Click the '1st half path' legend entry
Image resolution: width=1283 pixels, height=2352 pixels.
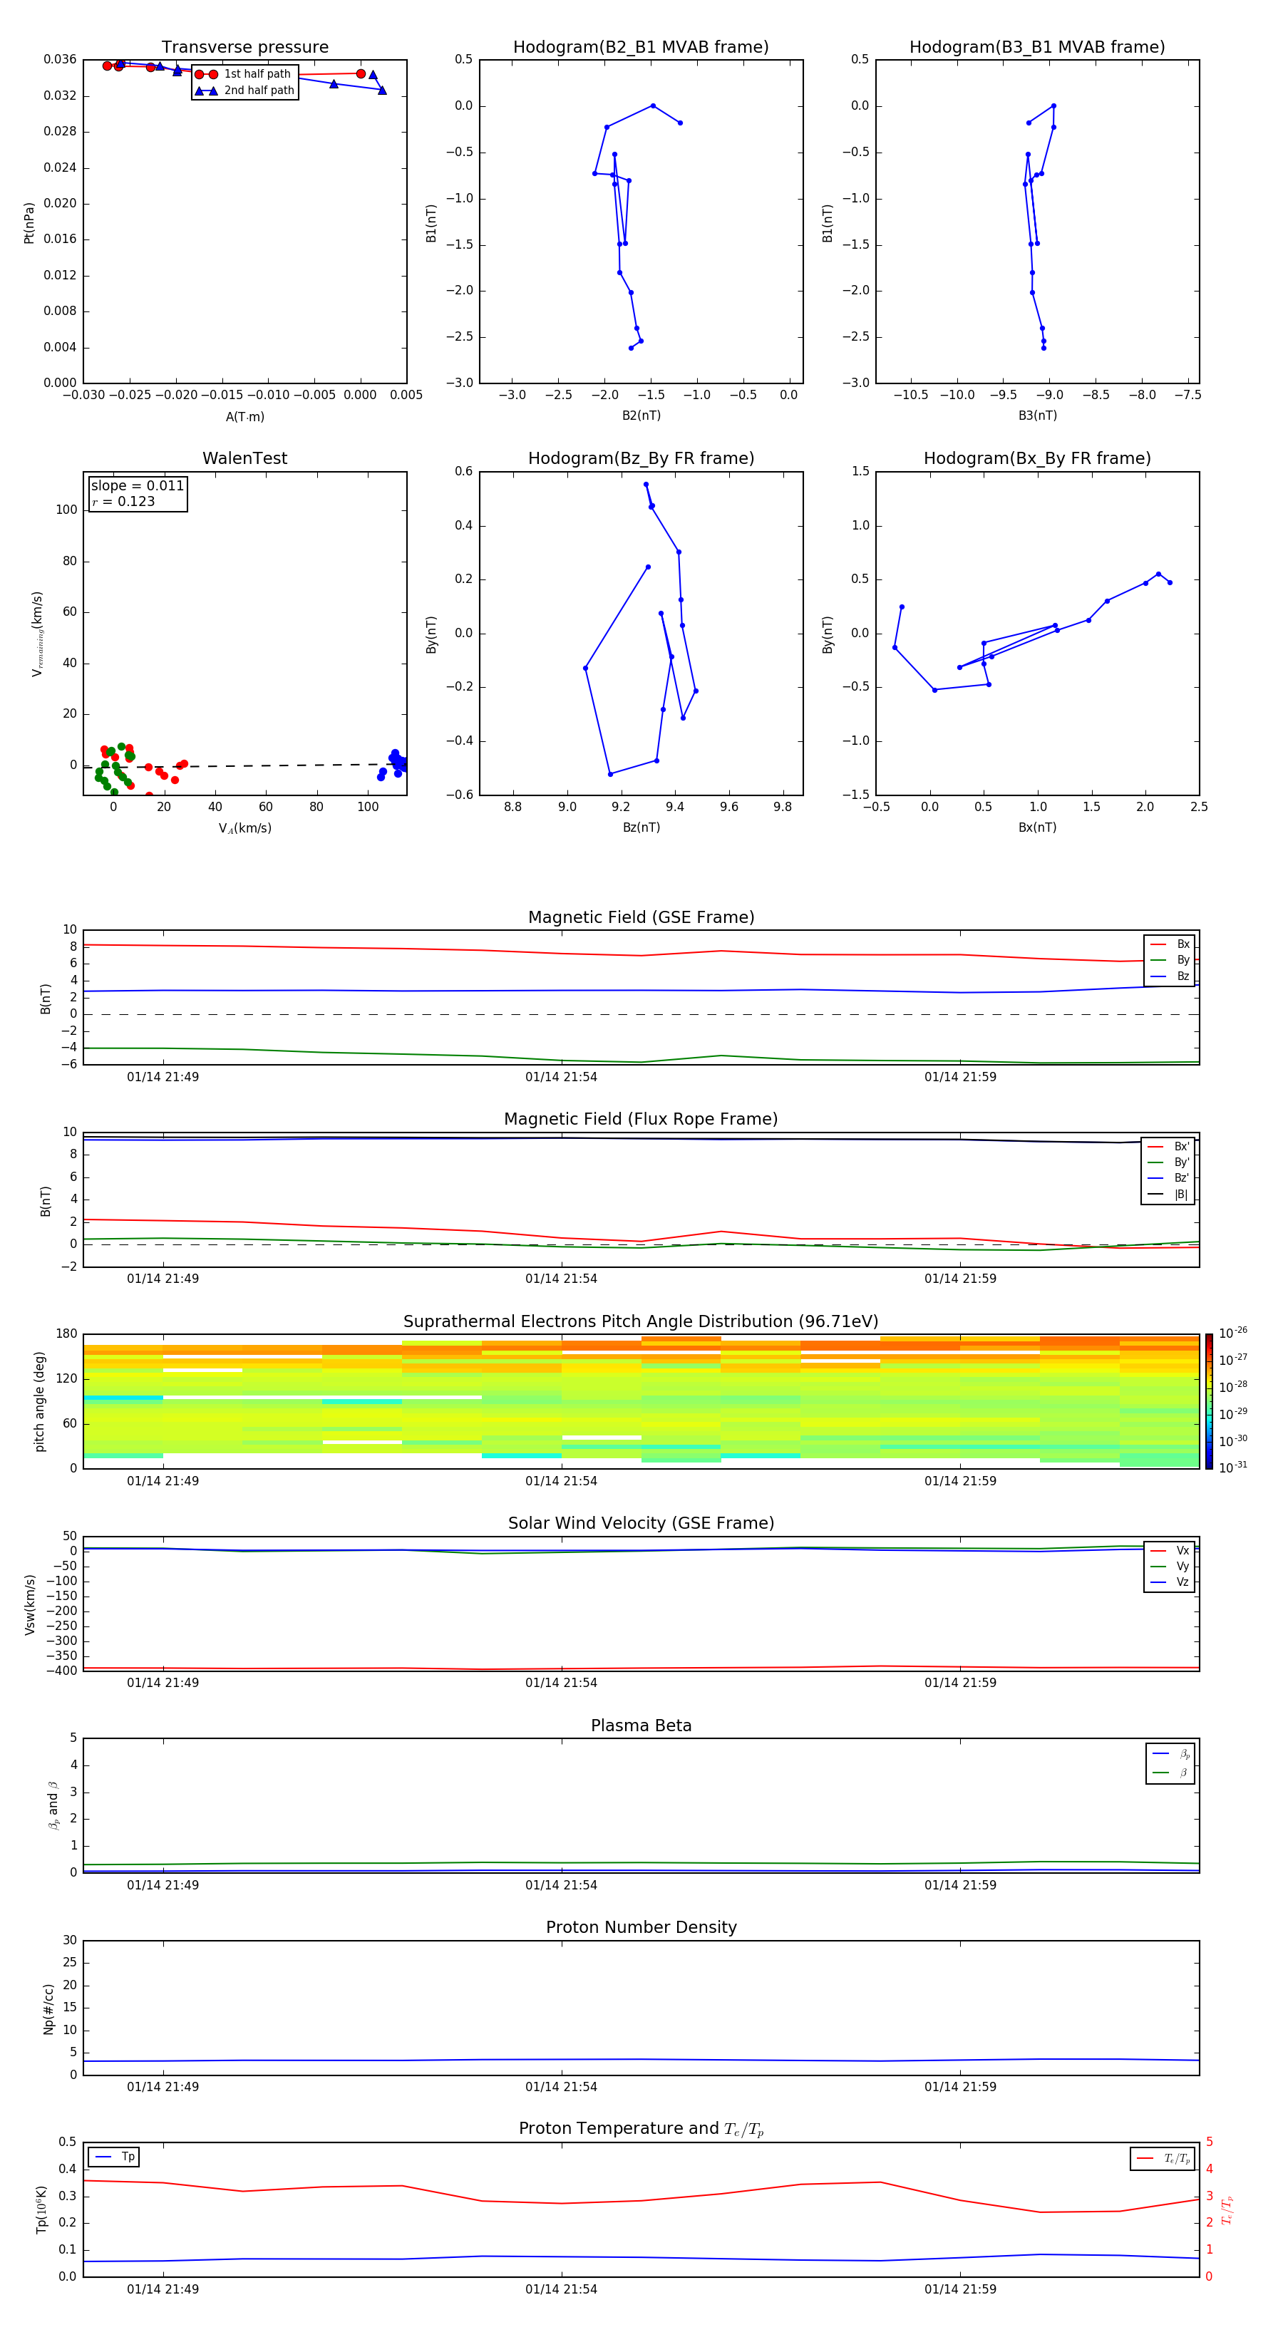pos(244,74)
